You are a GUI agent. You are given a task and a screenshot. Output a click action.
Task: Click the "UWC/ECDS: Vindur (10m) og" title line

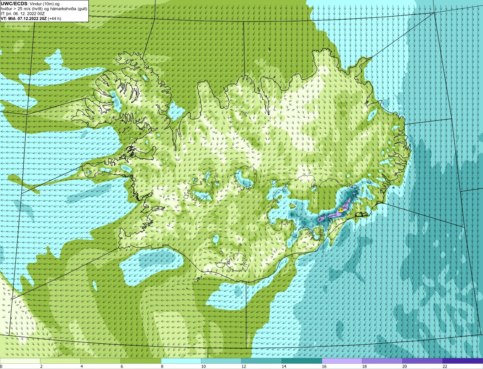click(x=30, y=3)
